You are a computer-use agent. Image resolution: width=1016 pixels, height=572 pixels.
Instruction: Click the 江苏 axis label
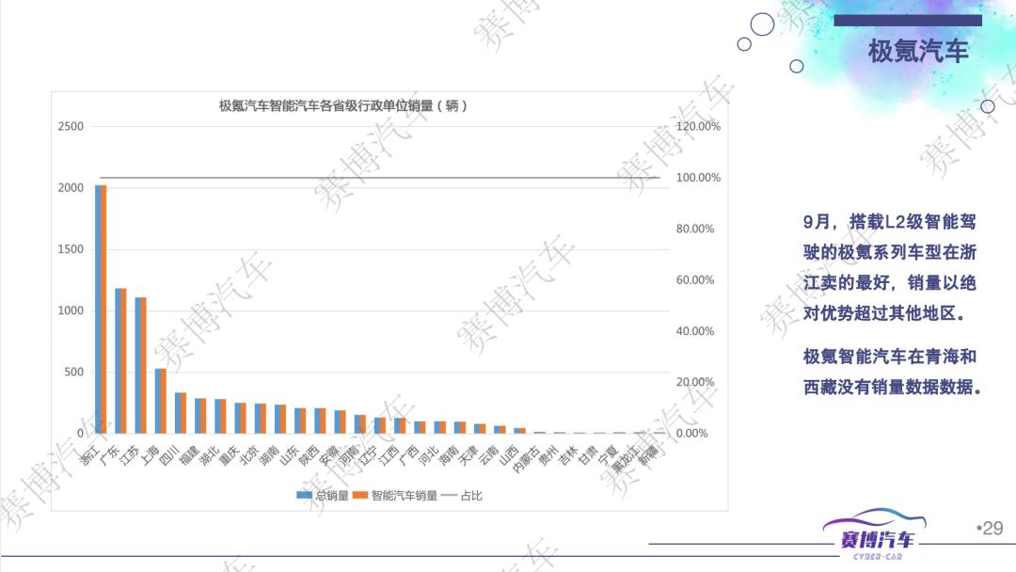tap(130, 454)
